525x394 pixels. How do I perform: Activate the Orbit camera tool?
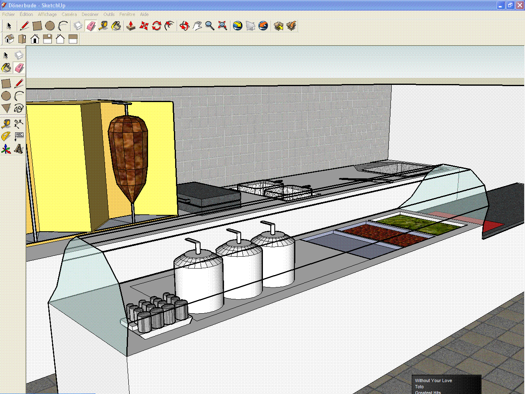184,26
